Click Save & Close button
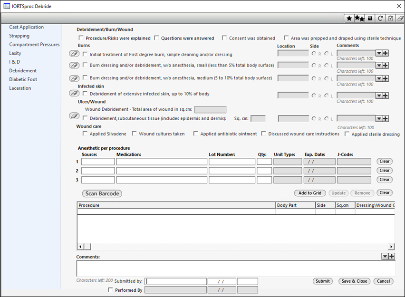The image size is (405, 297). tap(355, 281)
